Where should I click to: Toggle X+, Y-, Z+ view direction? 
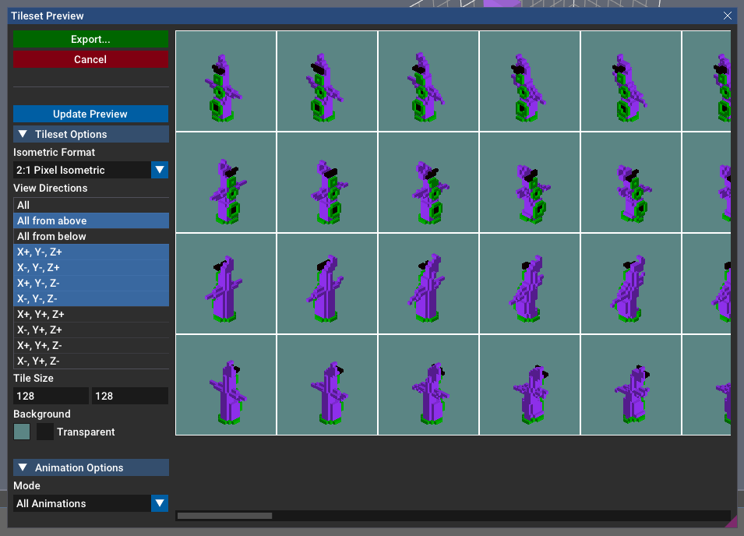pos(91,252)
